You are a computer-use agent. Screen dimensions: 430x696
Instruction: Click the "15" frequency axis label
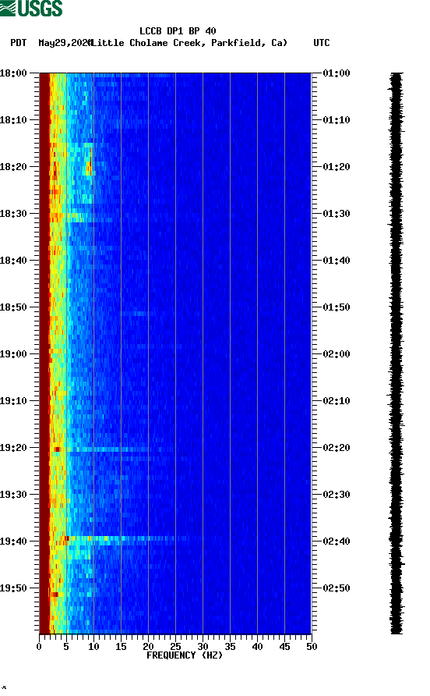pos(121,647)
